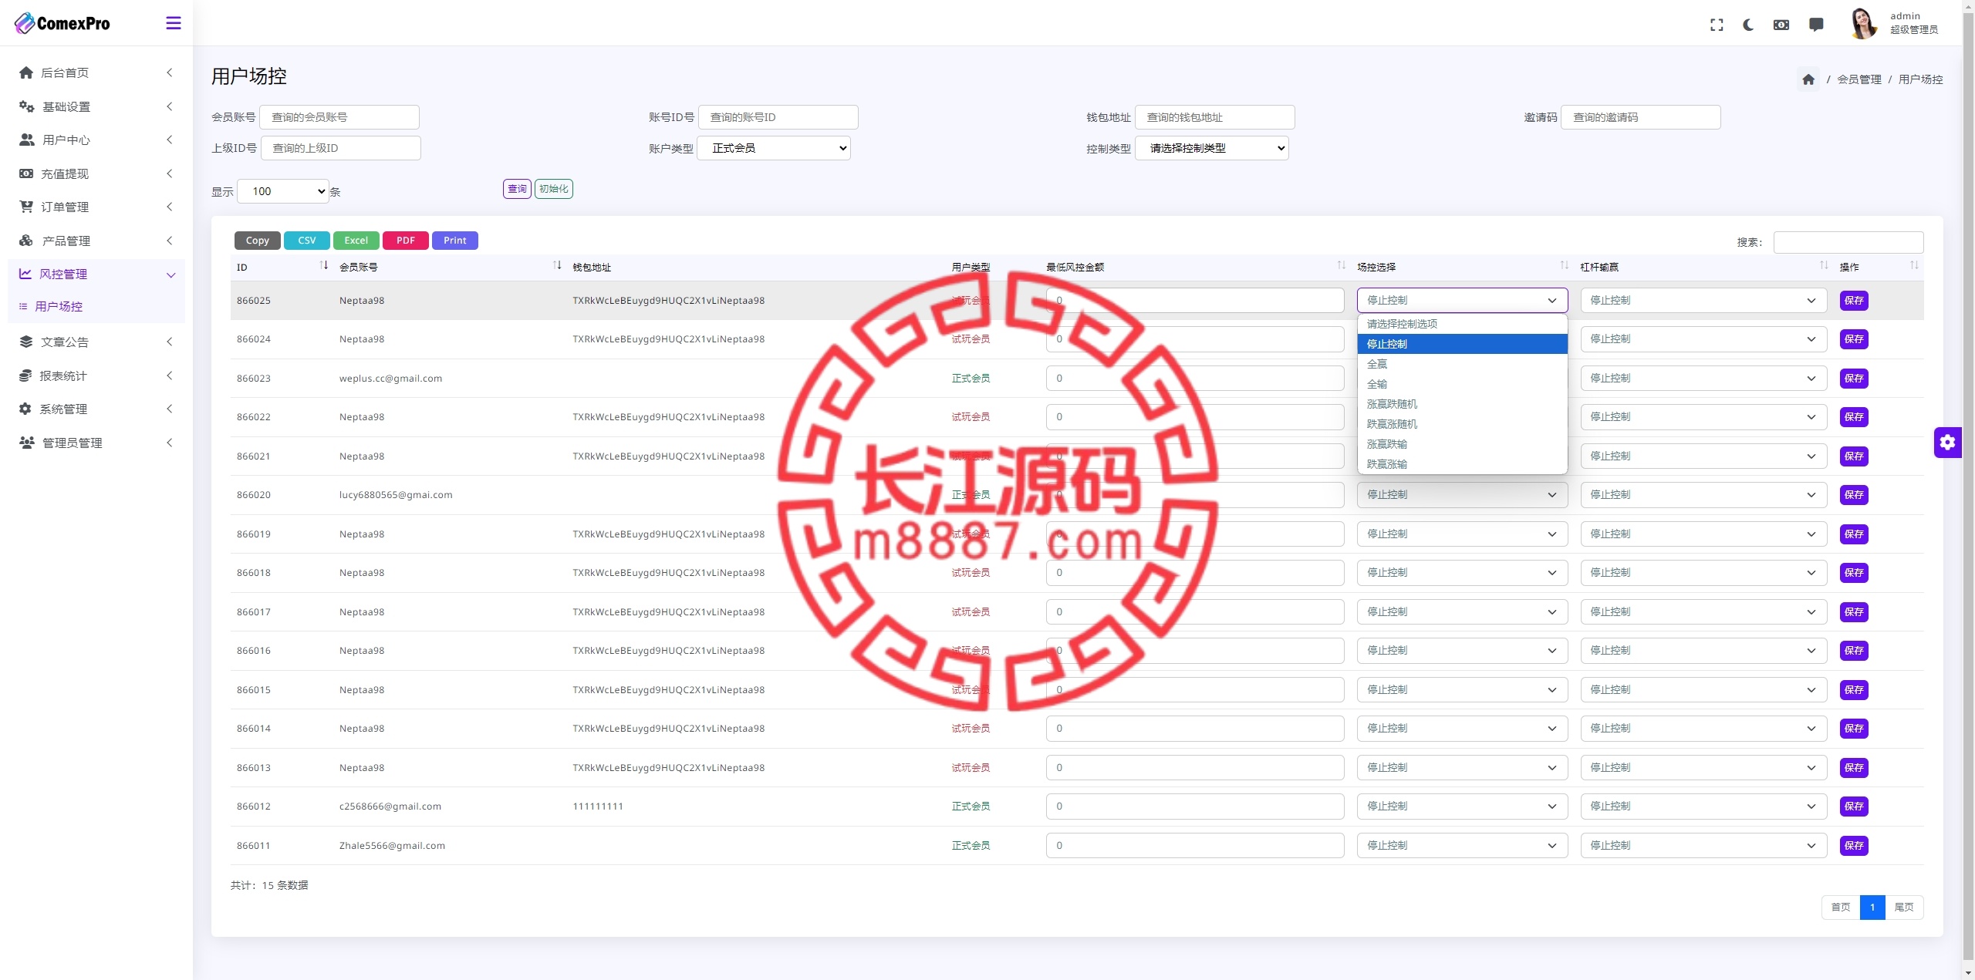Sort by 会员账号 column arrows
The height and width of the screenshot is (980, 1975).
(557, 265)
